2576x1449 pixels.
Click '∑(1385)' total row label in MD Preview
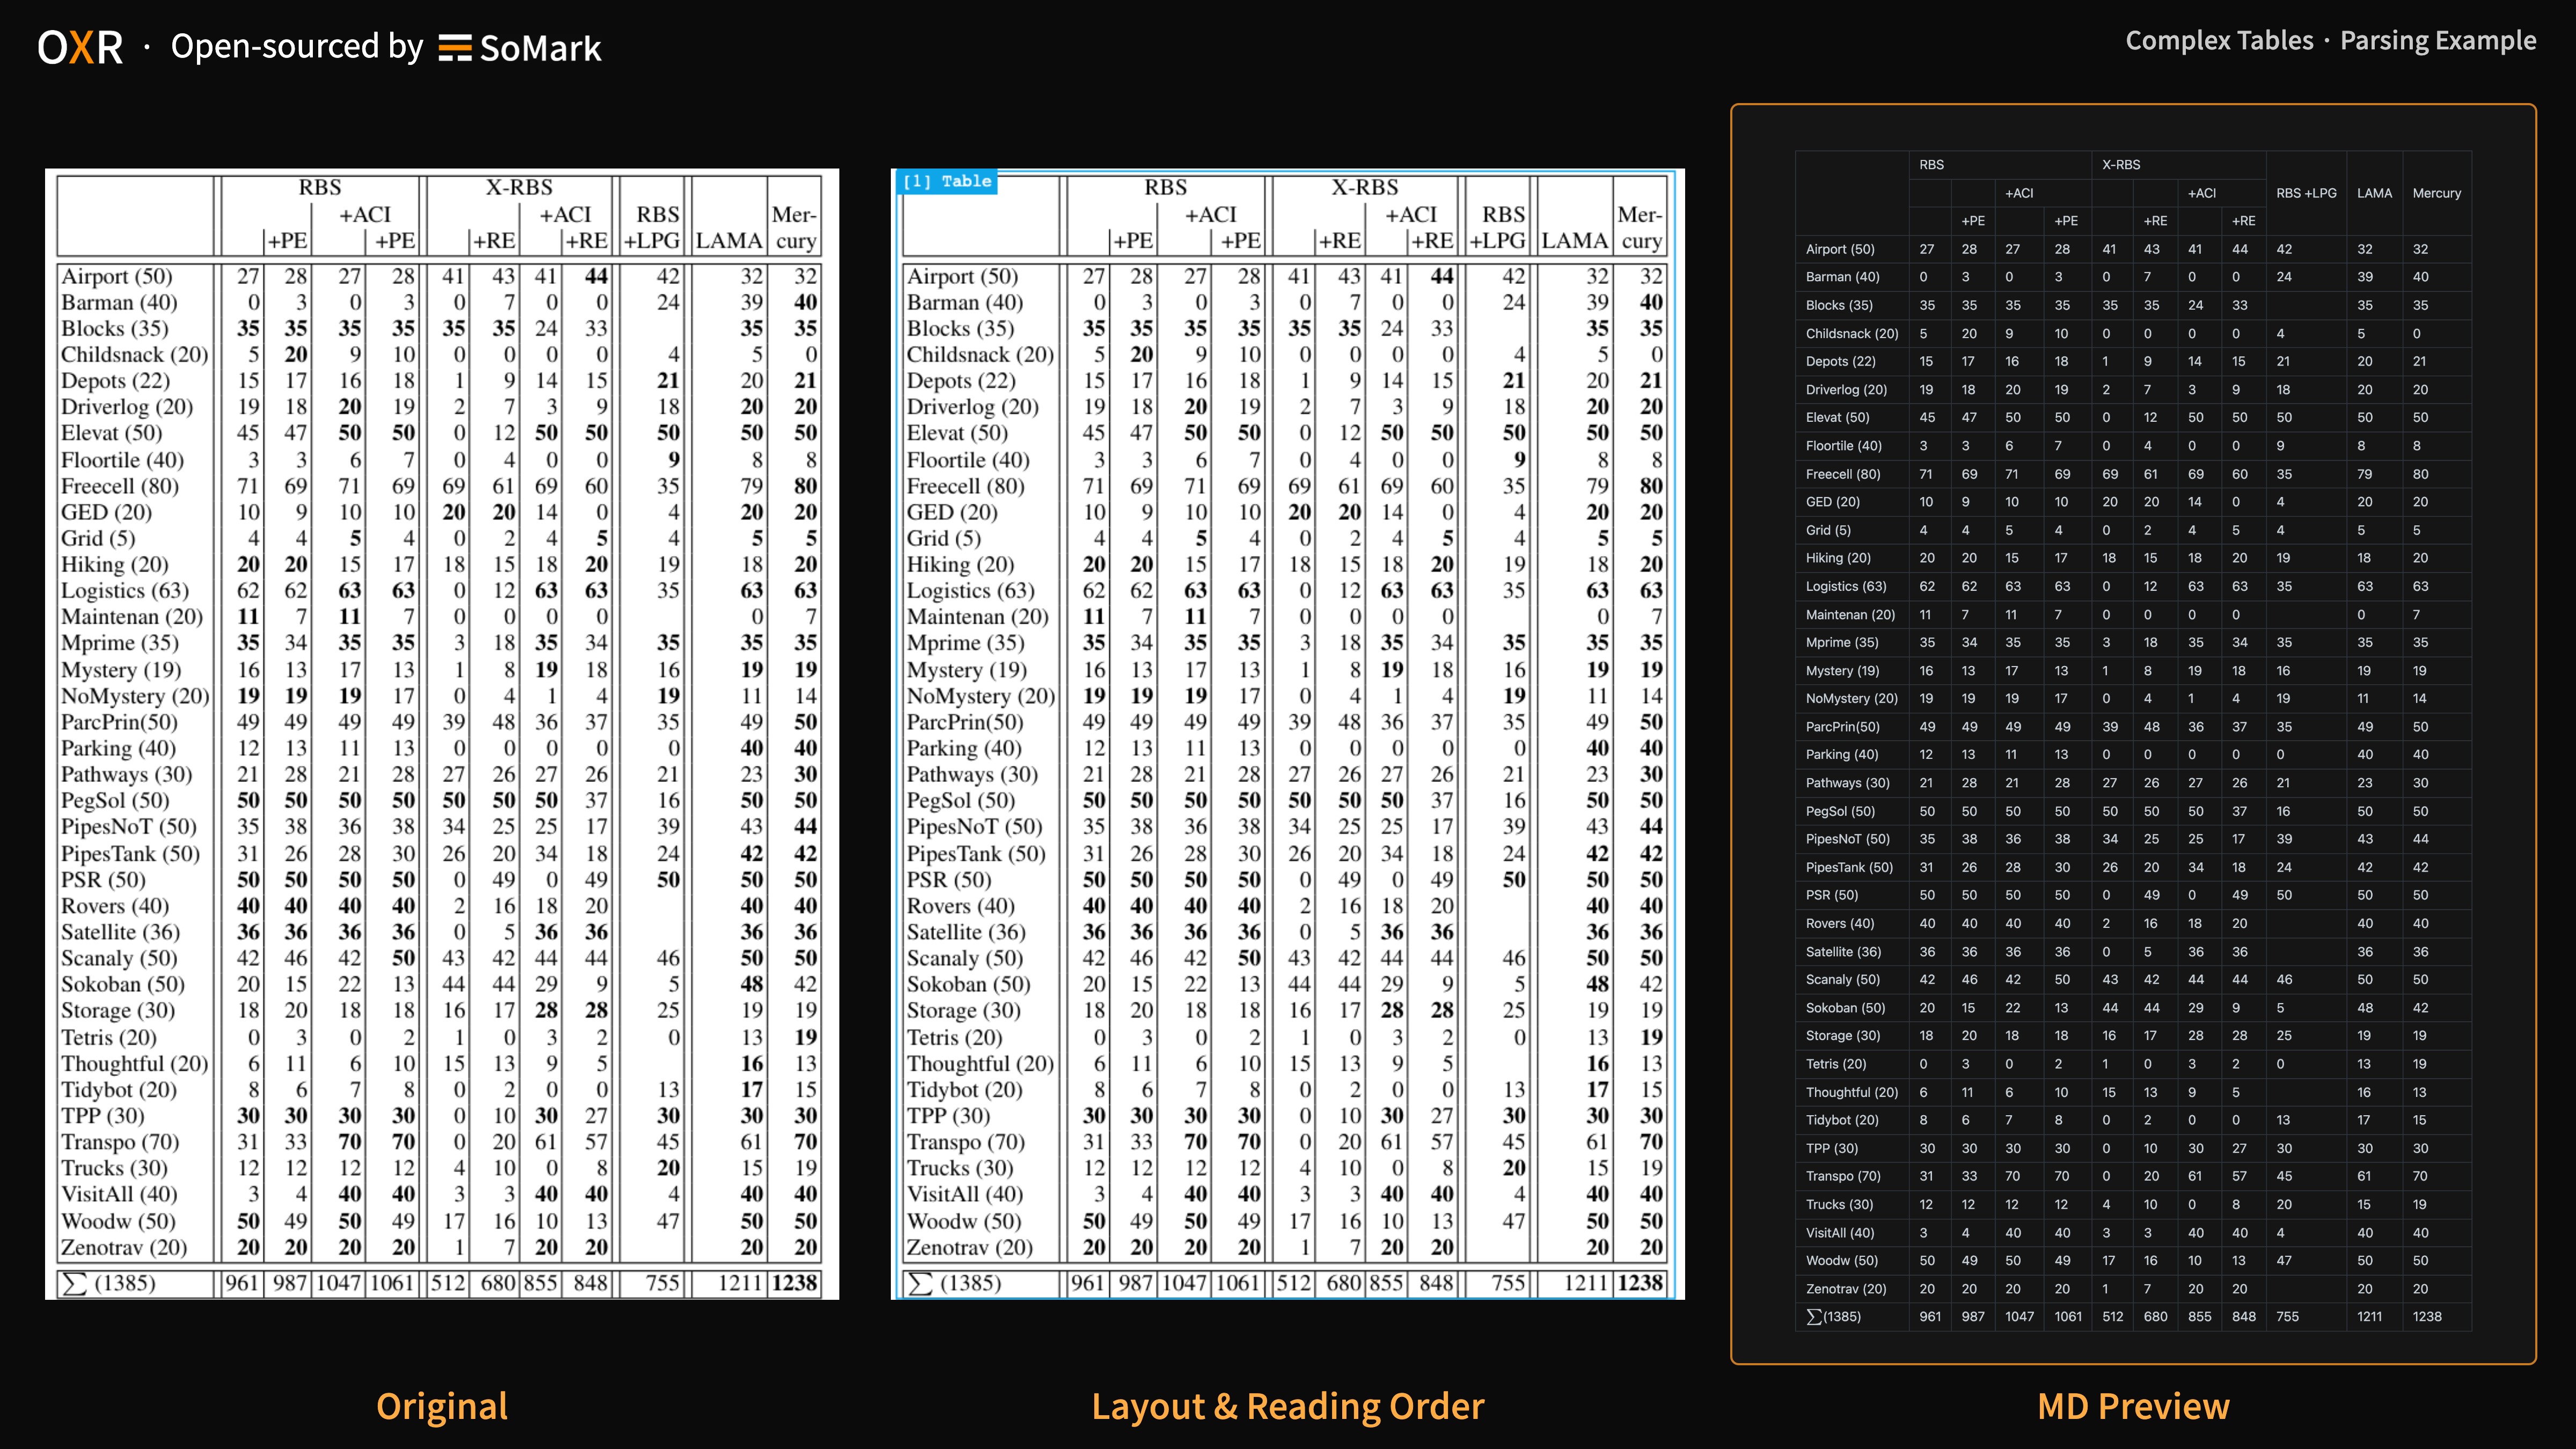click(1834, 1317)
